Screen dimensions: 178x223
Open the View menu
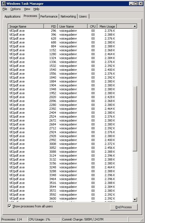coord(27,9)
